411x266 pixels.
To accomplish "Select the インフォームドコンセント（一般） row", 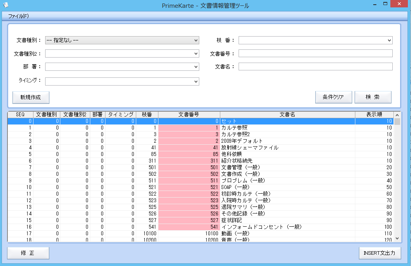I will point(200,227).
